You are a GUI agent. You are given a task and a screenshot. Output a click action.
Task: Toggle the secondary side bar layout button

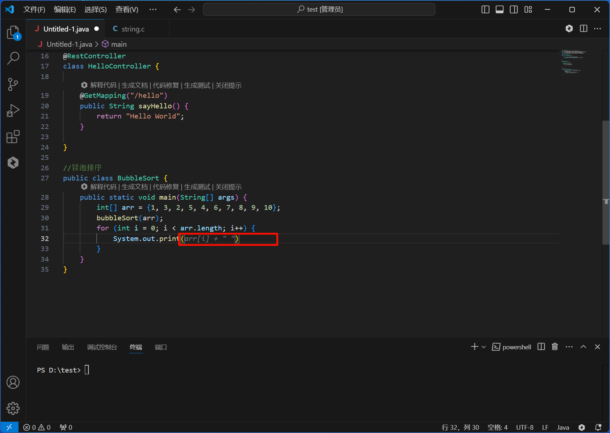pos(514,9)
